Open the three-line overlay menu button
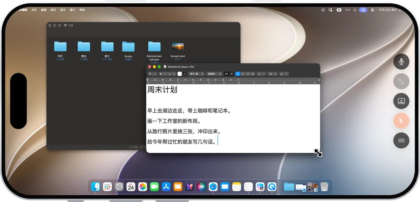 (x=401, y=140)
